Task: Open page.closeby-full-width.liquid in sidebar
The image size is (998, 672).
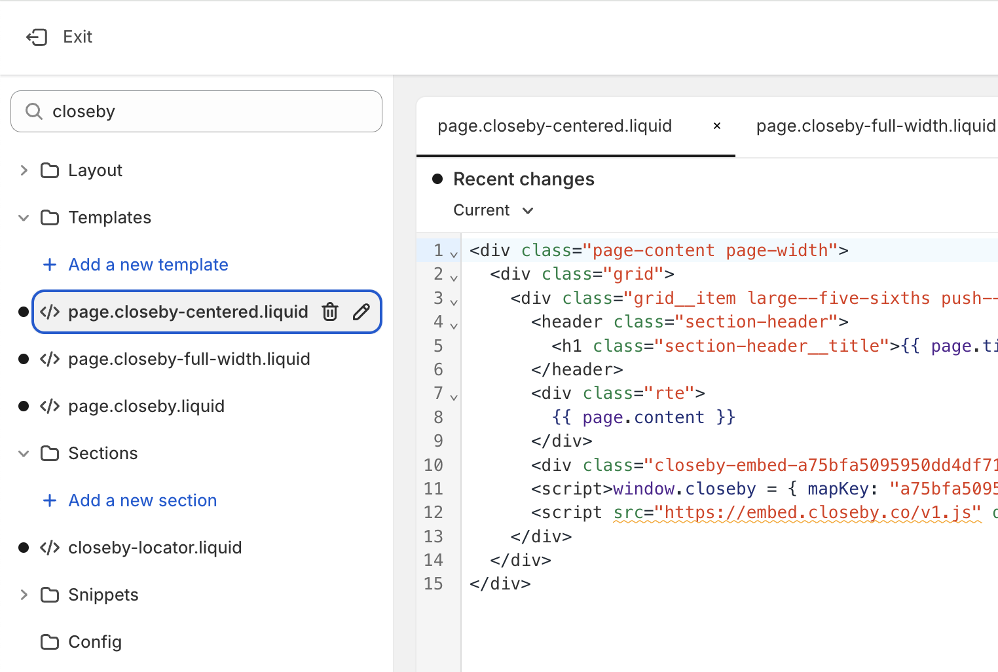Action: [x=189, y=359]
